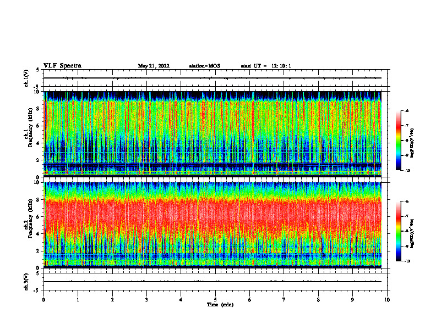This screenshot has width=436, height=336.
Task: Click the "-10" label on ch.2 color bar
Action: tap(407, 261)
